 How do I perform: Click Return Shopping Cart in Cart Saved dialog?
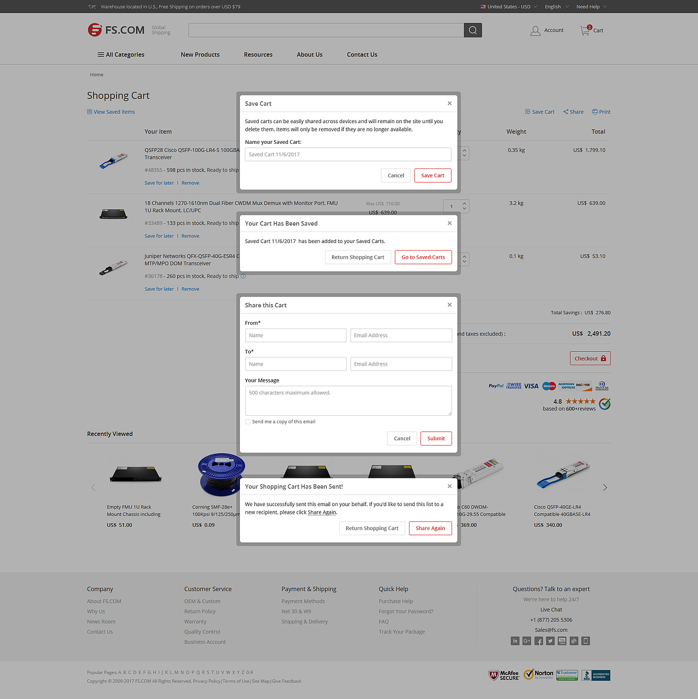pos(358,257)
